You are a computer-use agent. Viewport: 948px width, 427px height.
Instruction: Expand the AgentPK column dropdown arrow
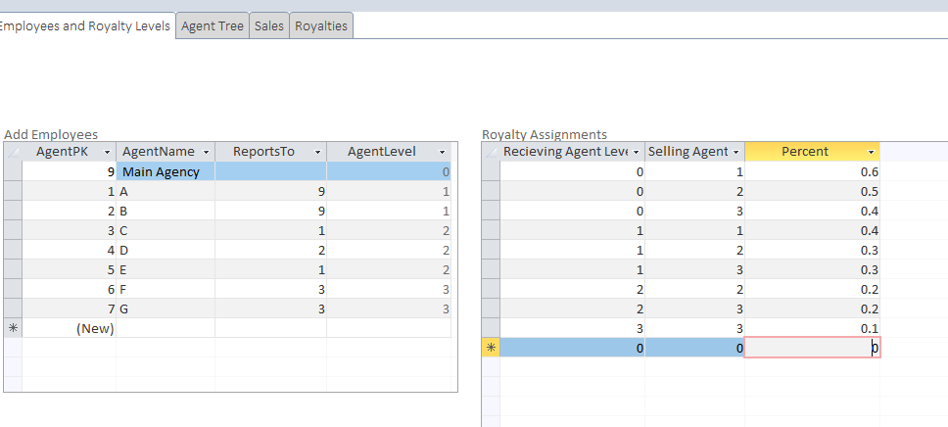(107, 152)
